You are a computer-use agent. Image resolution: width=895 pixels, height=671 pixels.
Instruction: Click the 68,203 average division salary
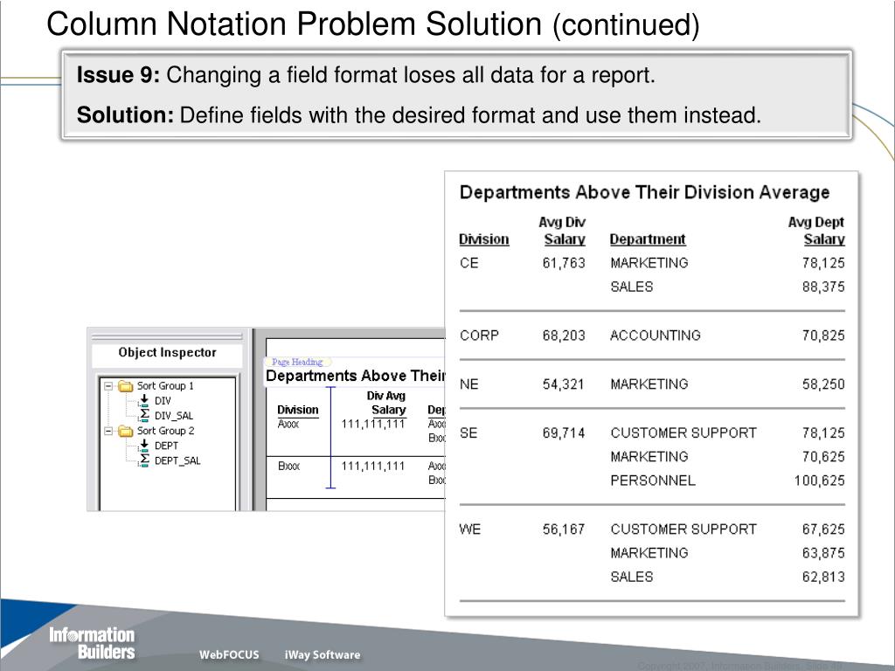(x=564, y=335)
